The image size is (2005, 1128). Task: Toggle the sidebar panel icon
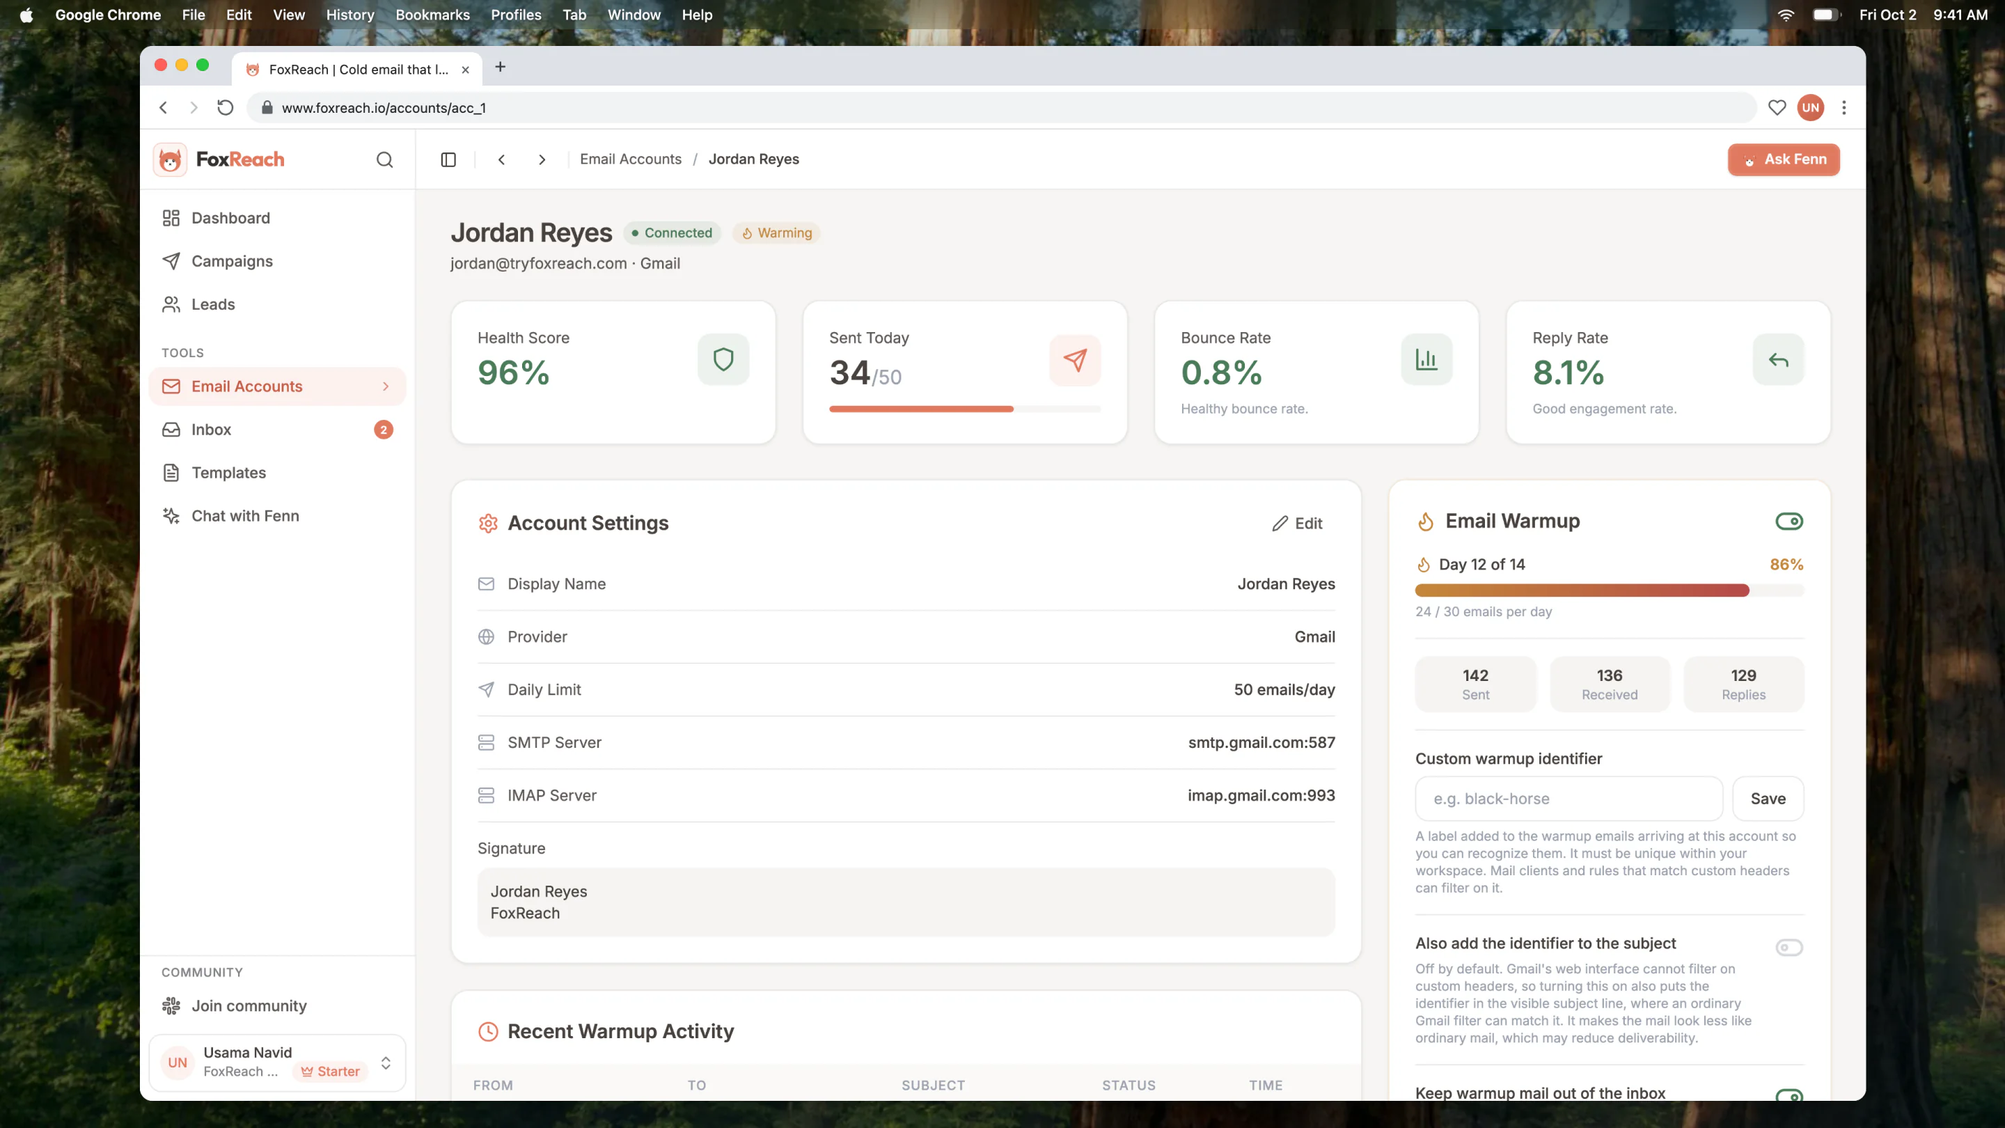click(x=448, y=159)
